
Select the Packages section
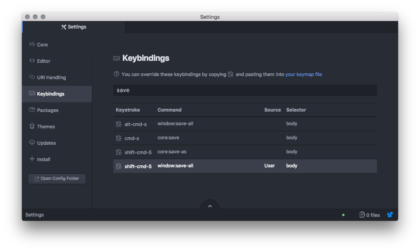57,110
